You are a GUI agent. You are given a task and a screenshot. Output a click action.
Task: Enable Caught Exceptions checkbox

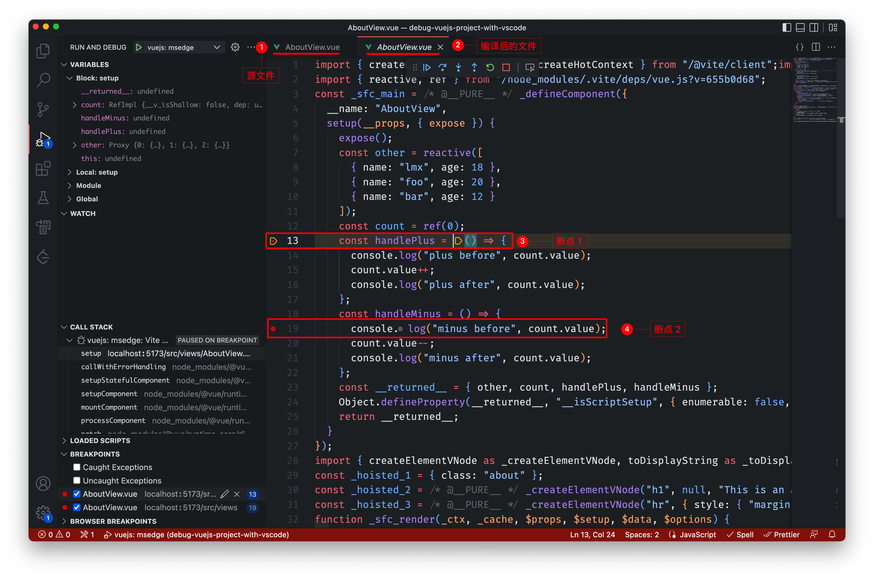coord(77,467)
